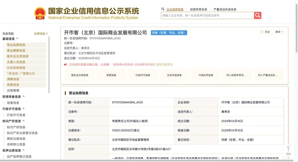The image size is (298, 162).
Task: Open the 股东及出资信息 card button
Action: (x=80, y=75)
